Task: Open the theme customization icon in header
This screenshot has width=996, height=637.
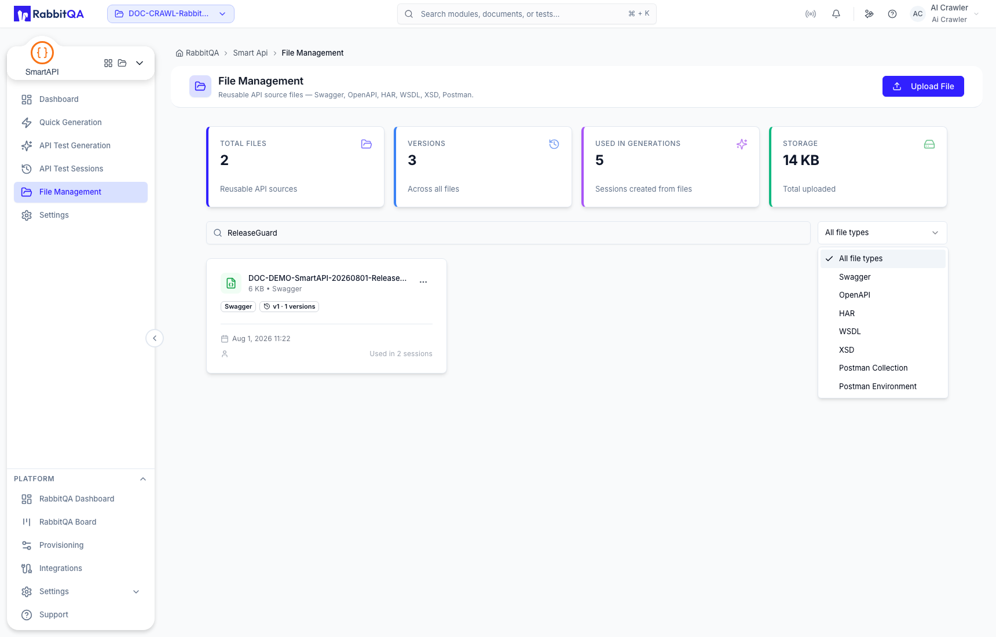Action: coord(869,14)
